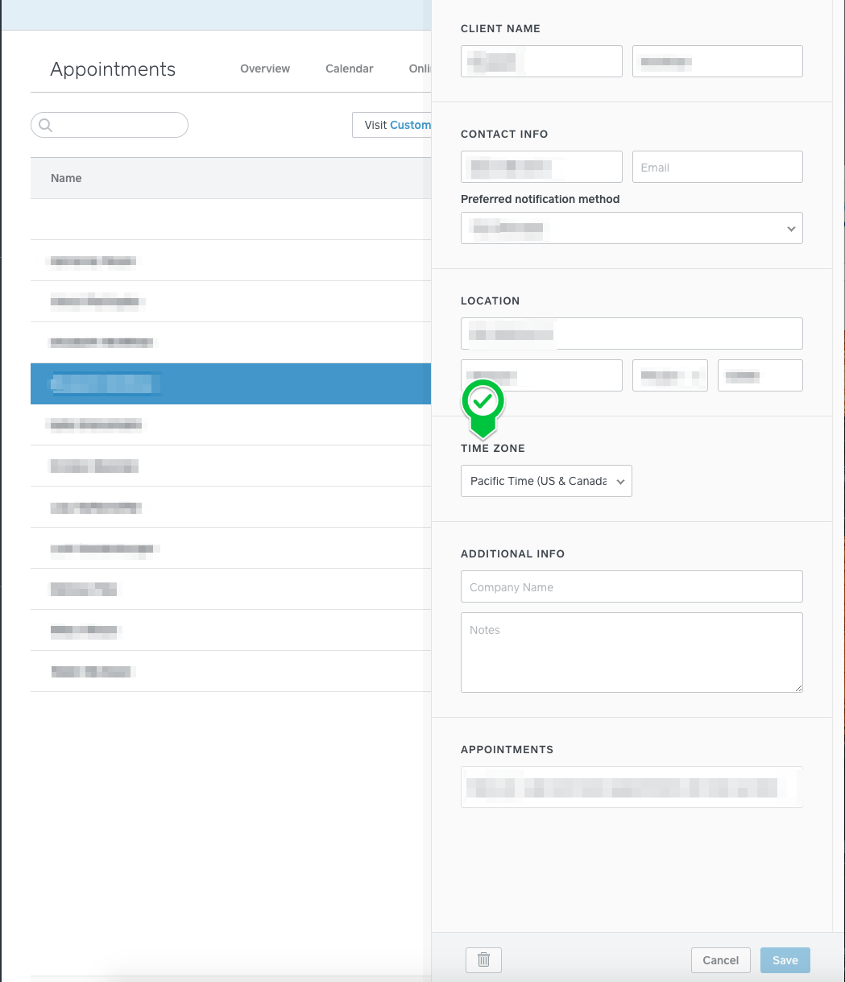This screenshot has height=982, width=845.
Task: Select the highlighted blue client row
Action: [x=230, y=383]
